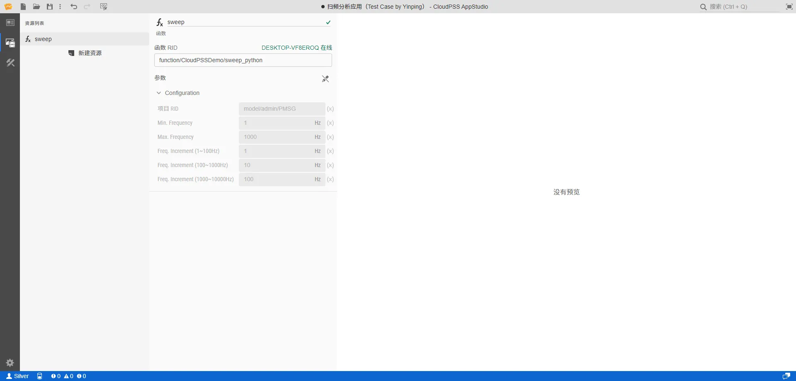Open the tools panel hammer icon
The height and width of the screenshot is (381, 796).
pos(10,63)
